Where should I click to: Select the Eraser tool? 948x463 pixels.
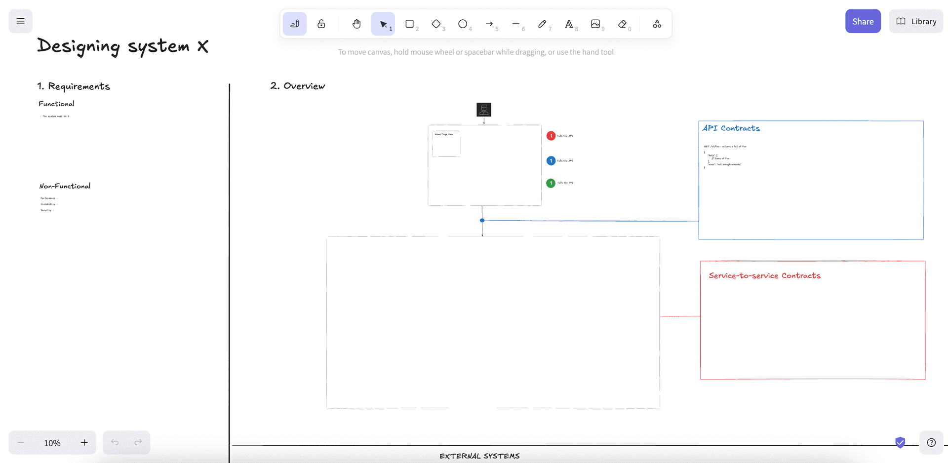click(x=623, y=24)
